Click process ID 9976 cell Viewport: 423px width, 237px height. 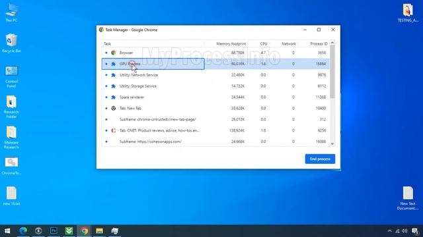coord(322,75)
